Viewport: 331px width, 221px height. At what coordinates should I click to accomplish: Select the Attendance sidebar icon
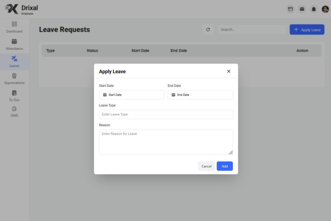coord(14,44)
